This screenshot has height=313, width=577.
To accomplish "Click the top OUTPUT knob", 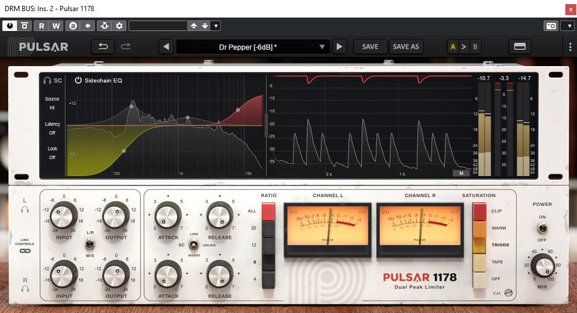I will click(116, 215).
